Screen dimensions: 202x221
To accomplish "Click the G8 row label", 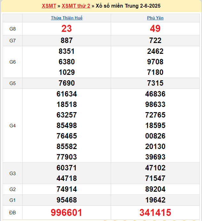I will (x=13, y=29).
